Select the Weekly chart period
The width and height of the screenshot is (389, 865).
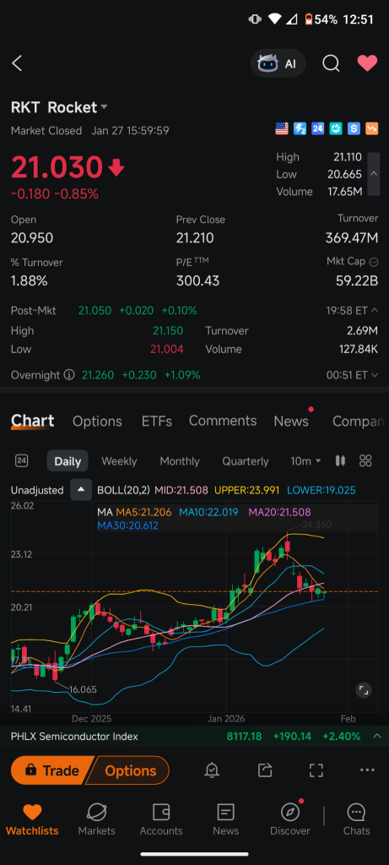[x=119, y=461]
